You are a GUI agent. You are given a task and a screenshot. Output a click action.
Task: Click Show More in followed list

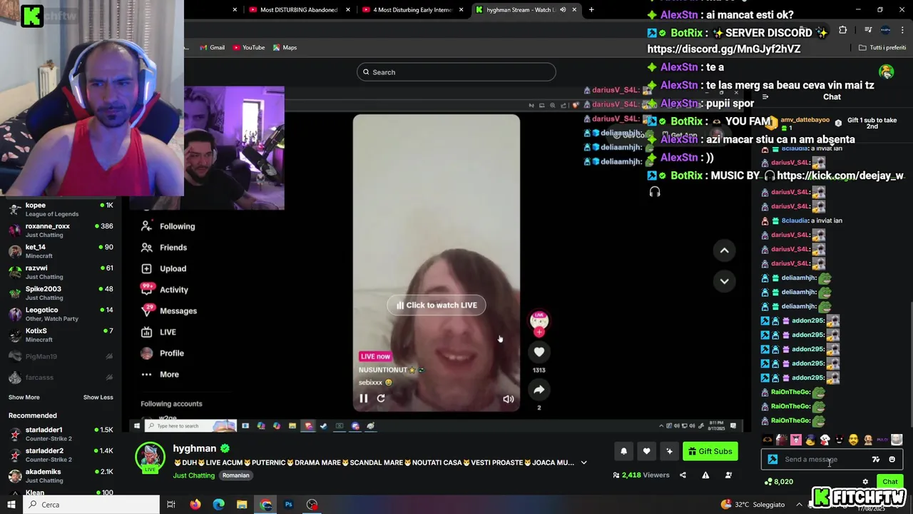click(x=24, y=398)
